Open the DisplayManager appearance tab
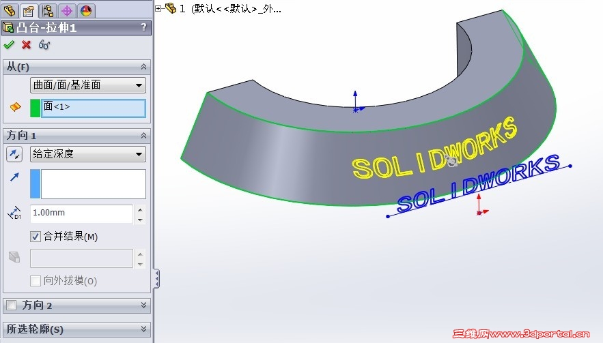603x343 pixels. pos(86,11)
